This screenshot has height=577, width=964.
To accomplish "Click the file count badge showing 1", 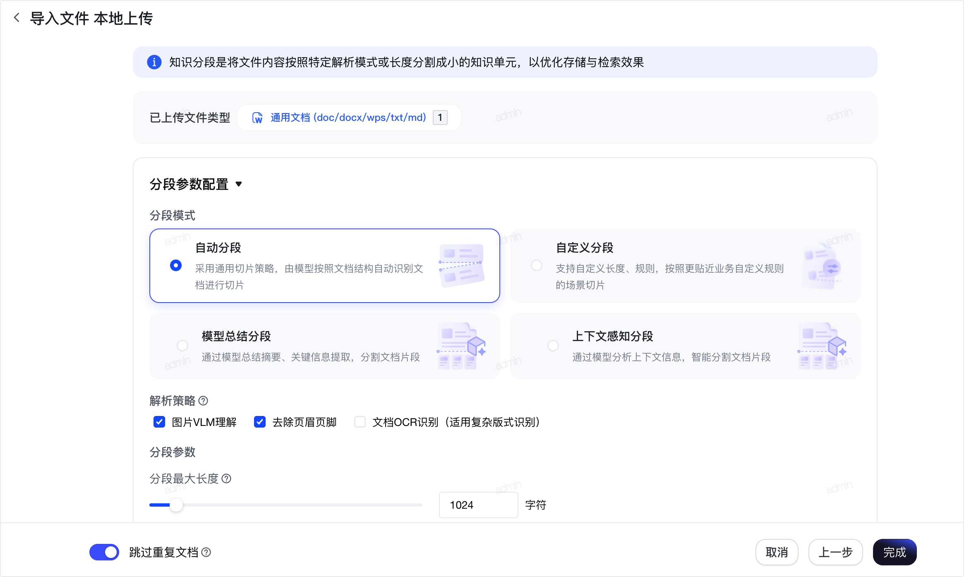I will [x=440, y=118].
